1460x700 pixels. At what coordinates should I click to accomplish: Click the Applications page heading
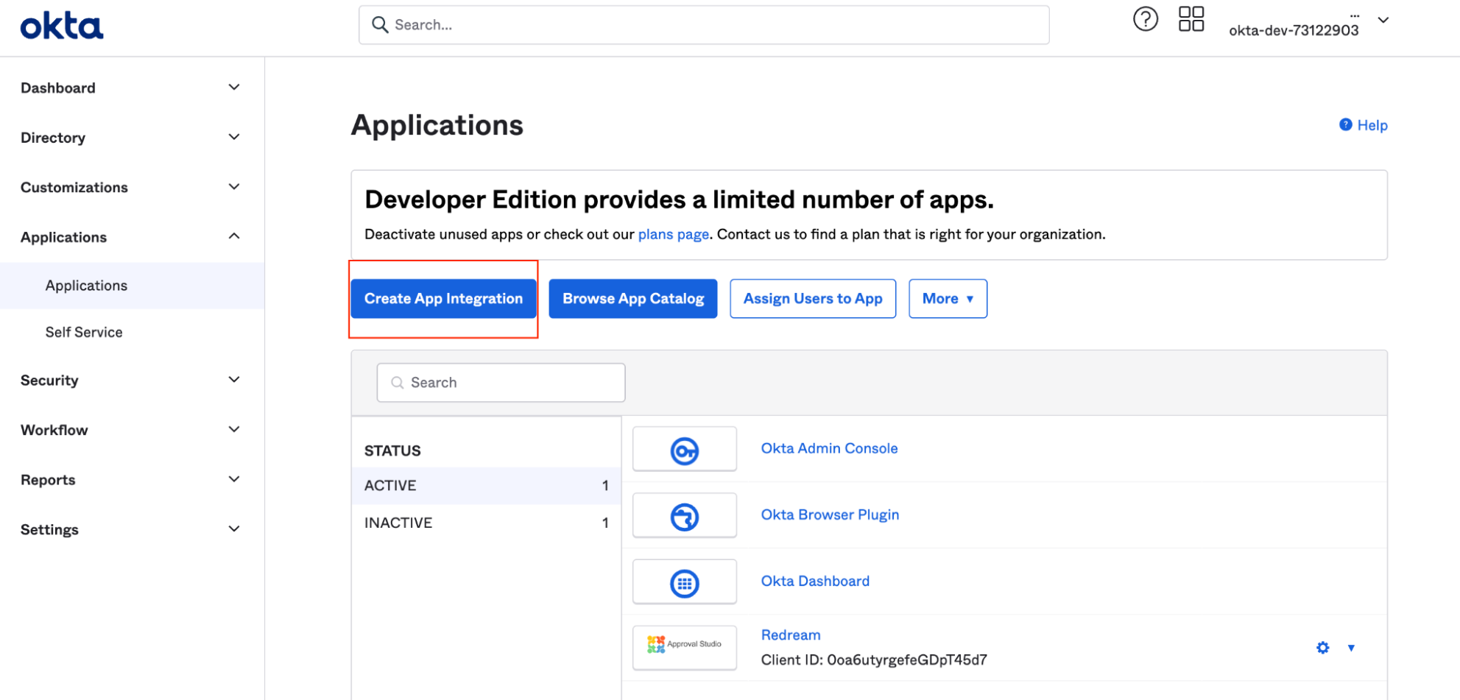tap(437, 125)
